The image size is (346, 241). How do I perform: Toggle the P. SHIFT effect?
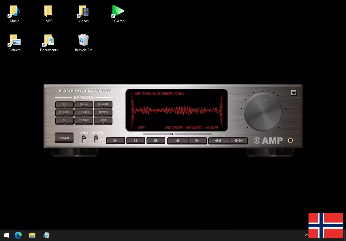[84, 112]
